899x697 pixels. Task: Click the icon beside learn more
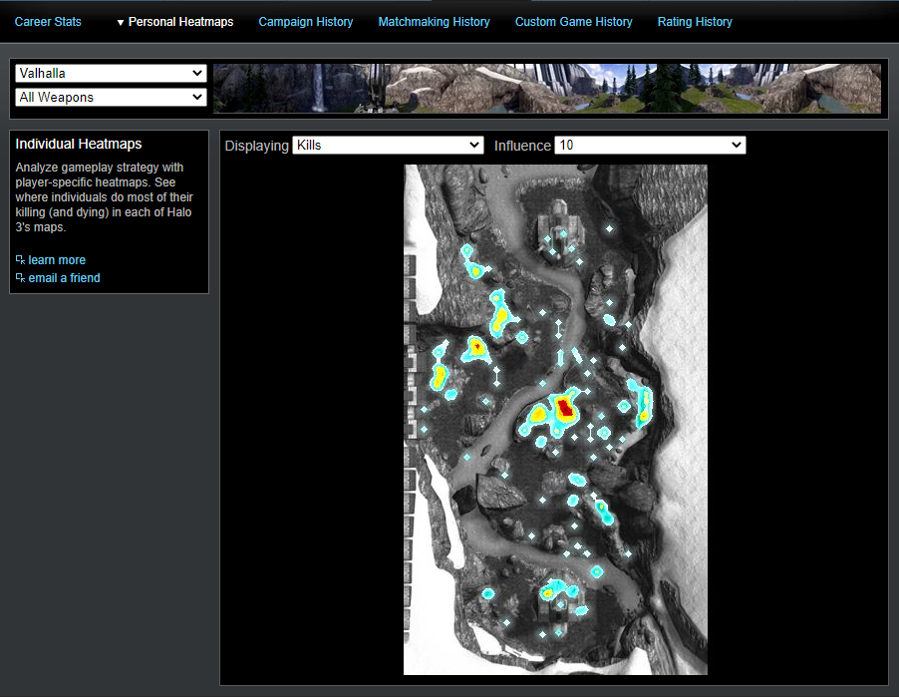[20, 260]
